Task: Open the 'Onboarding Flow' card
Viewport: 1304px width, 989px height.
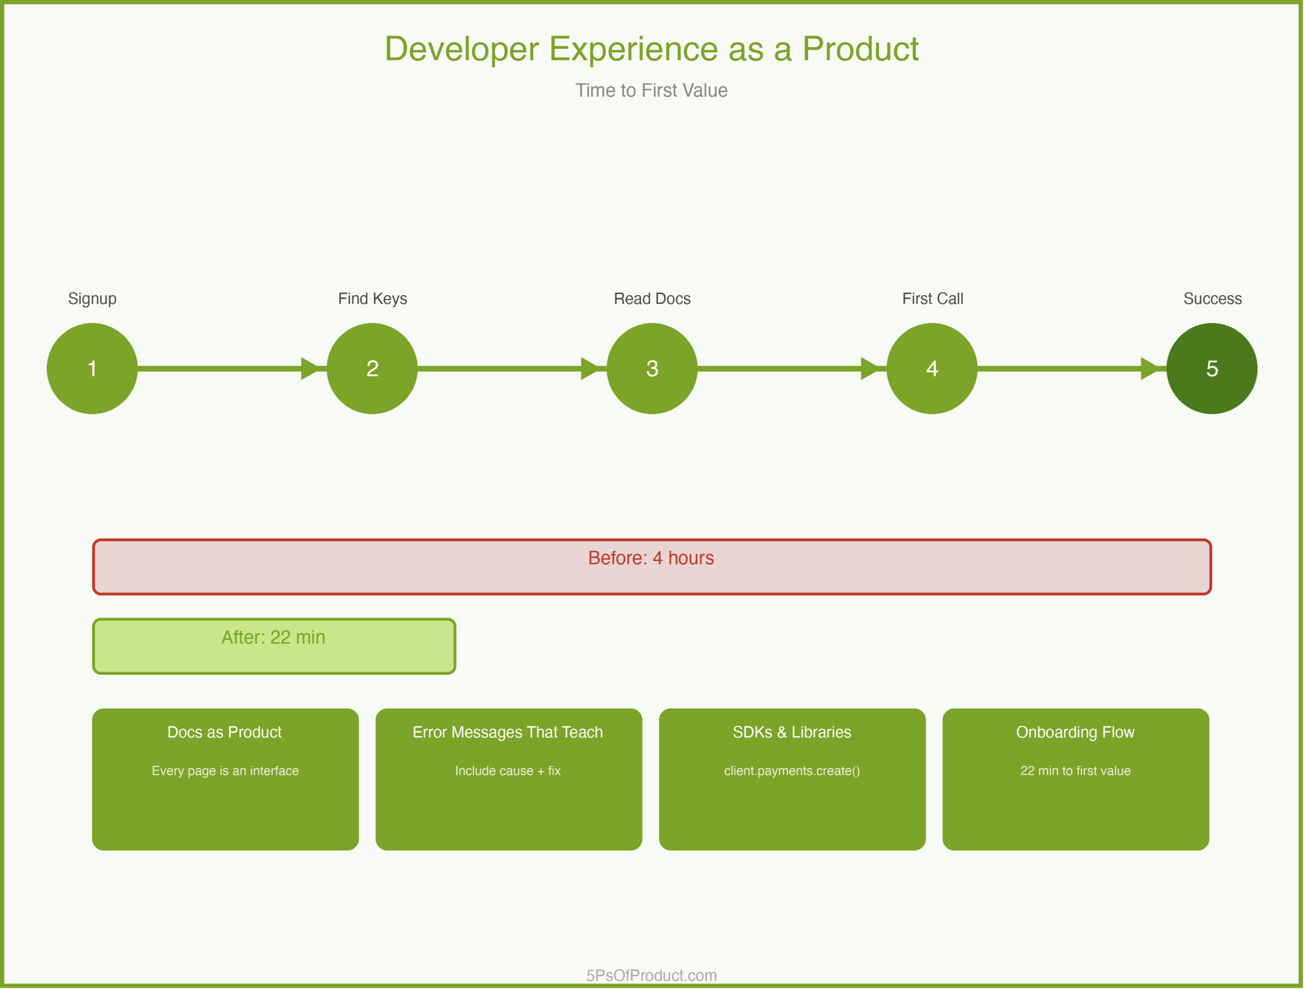Action: 1075,778
